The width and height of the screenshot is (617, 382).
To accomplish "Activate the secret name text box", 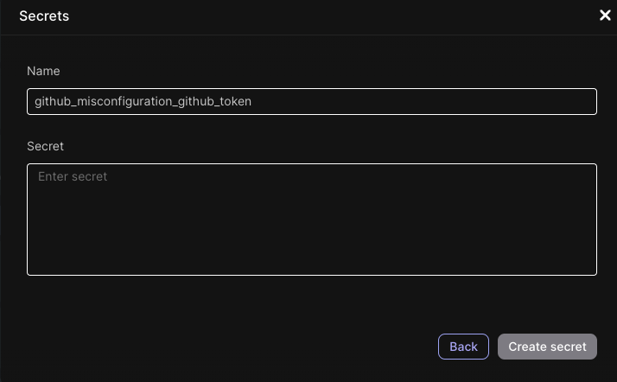I will tap(311, 101).
